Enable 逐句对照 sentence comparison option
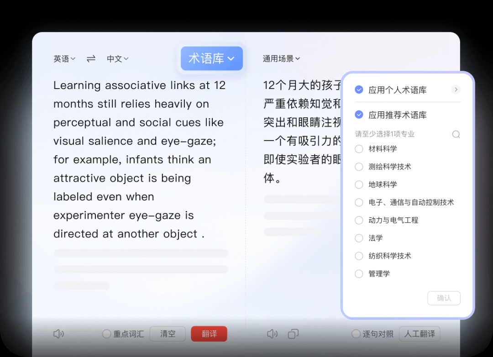Viewport: 493px width, 357px height. [x=356, y=334]
